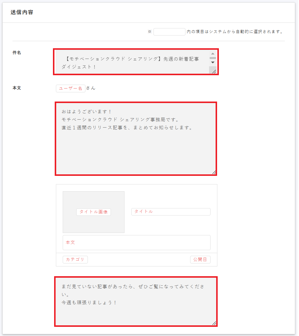
Task: Select the 公開日 placeholder tag
Action: pyautogui.click(x=200, y=260)
